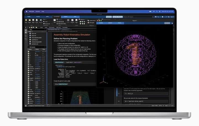Screen dimensions: 199x126
Task: Click the Print icon
Action: click(x=37, y=20)
